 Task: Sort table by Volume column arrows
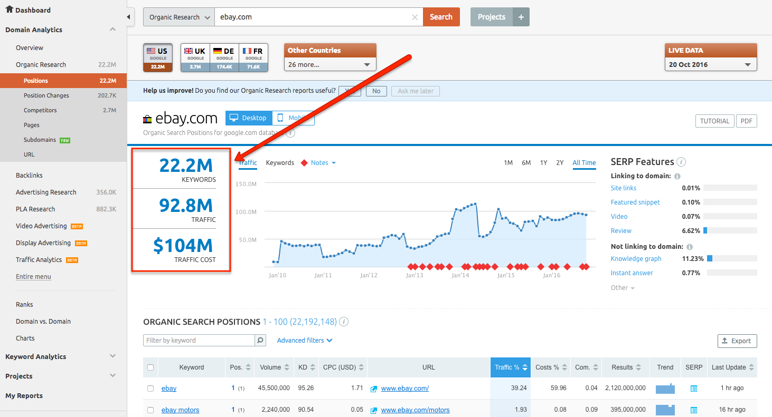pyautogui.click(x=287, y=367)
